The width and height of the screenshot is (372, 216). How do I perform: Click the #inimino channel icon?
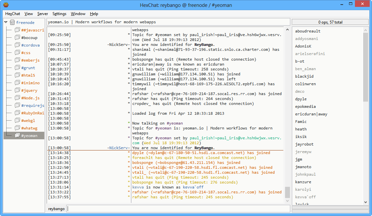(x=17, y=83)
